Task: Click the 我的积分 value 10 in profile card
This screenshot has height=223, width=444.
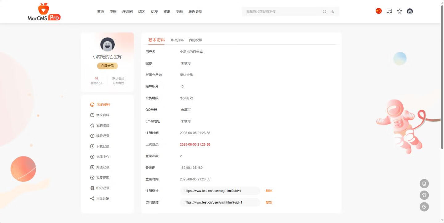Action: point(96,79)
